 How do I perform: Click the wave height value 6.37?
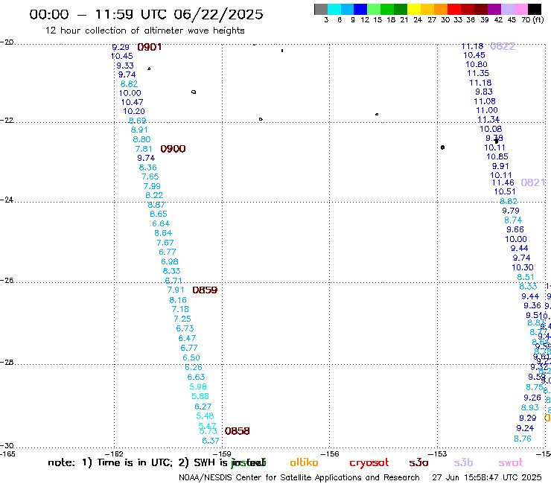[211, 441]
